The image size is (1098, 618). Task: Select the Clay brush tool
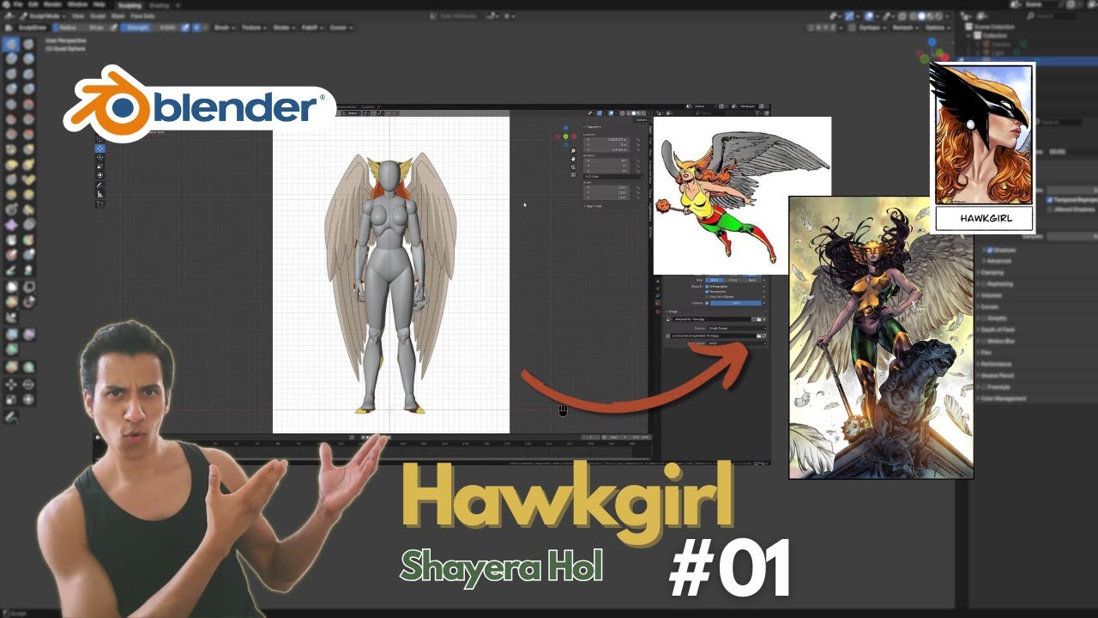pyautogui.click(x=11, y=58)
